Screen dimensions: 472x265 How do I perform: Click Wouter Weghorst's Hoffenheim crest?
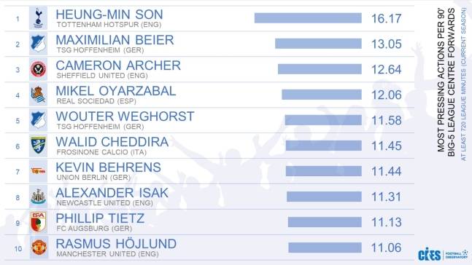(38, 120)
